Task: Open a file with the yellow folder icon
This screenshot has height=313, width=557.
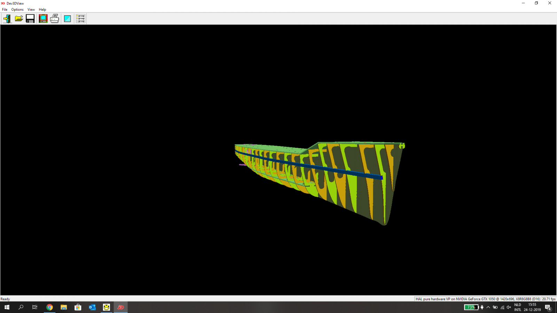Action: 19,19
